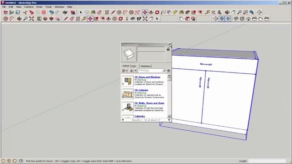Click the help question mark in status bar
Screen dimensions: 292x164
tap(21, 161)
